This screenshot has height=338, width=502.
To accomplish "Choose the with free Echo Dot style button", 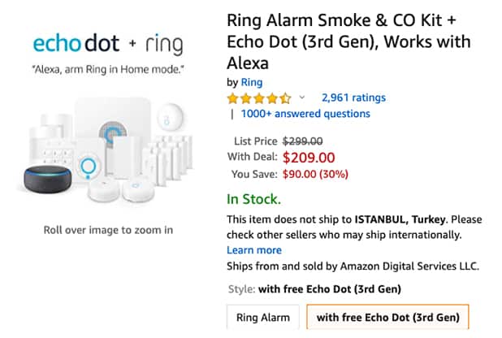I will click(x=387, y=317).
